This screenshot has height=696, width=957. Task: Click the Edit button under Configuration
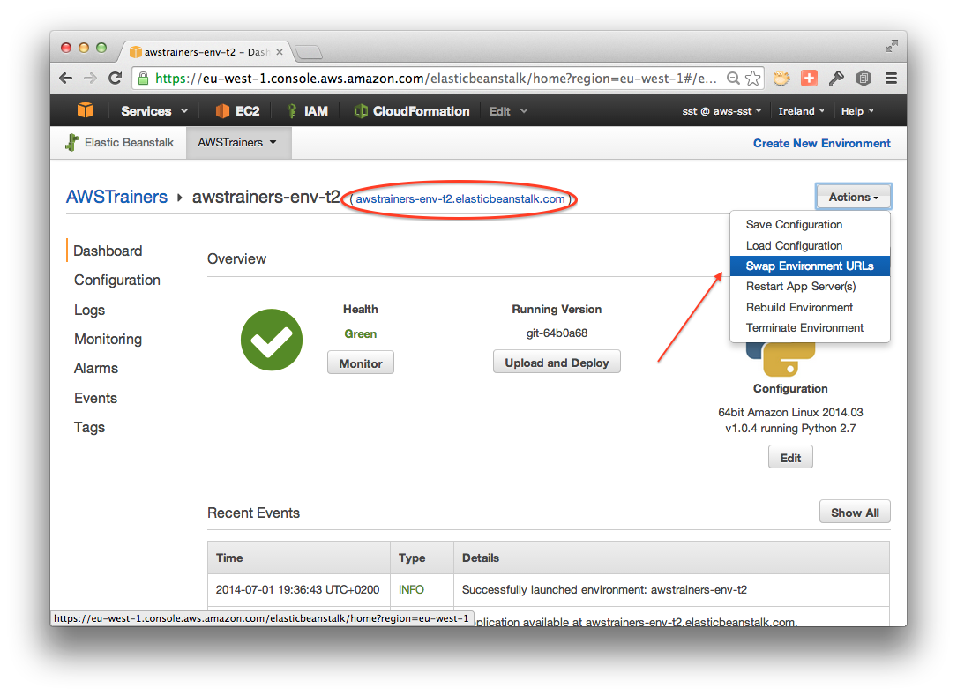tap(790, 458)
